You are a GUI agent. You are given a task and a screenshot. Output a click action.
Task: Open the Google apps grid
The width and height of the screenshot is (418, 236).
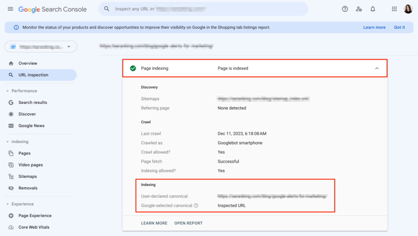(x=394, y=9)
